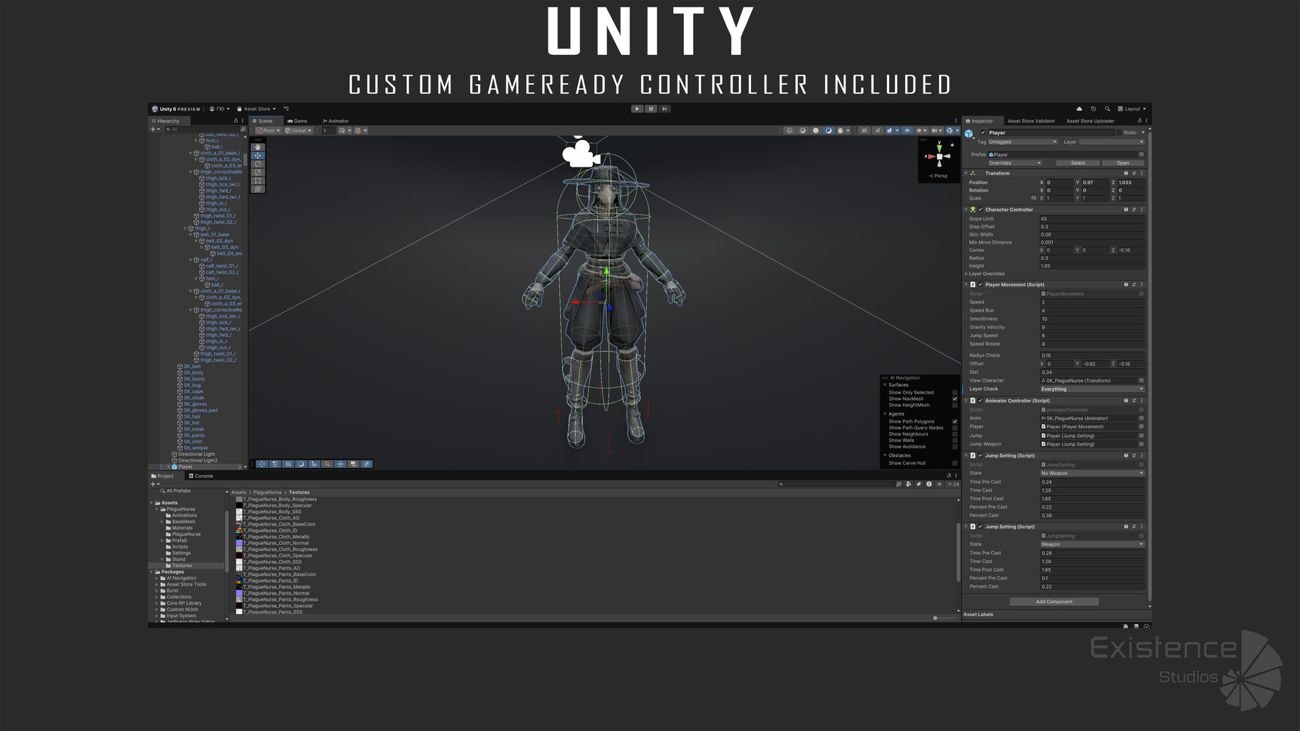Select the Hand view tool
The width and height of the screenshot is (1300, 731).
pyautogui.click(x=258, y=147)
